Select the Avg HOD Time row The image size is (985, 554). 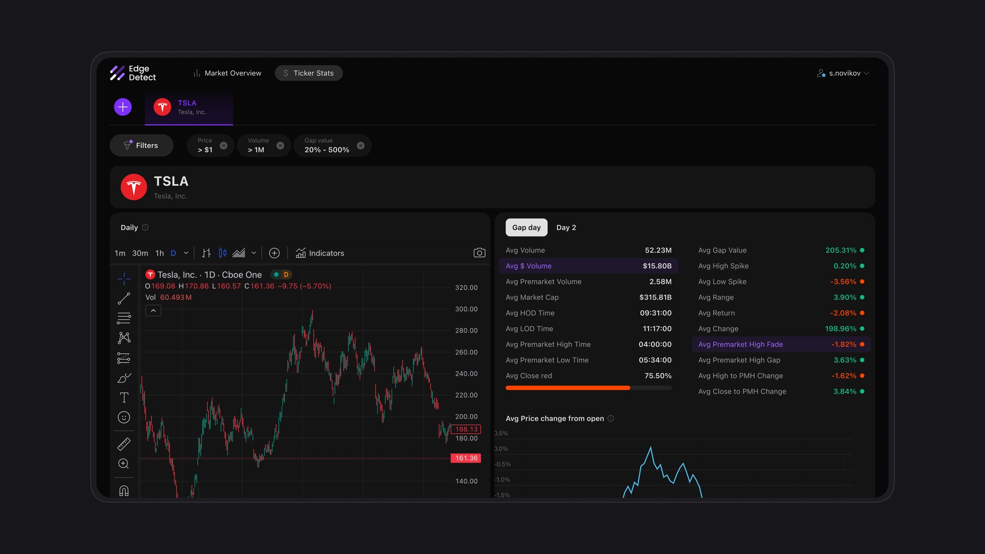click(588, 313)
